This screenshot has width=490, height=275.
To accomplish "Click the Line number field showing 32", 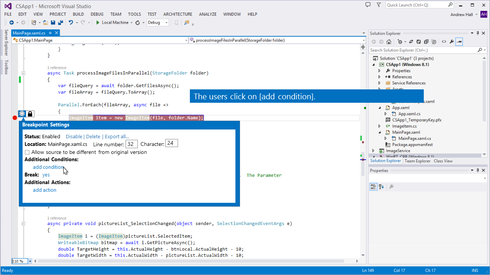I will 131,144.
